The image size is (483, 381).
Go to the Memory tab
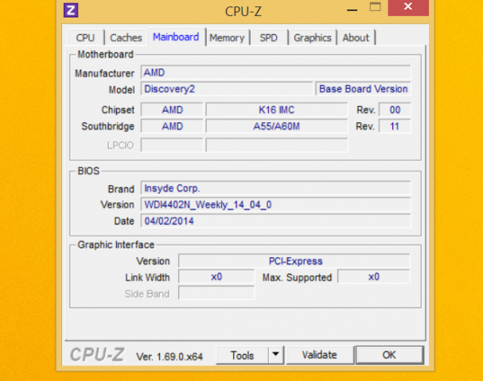[227, 37]
